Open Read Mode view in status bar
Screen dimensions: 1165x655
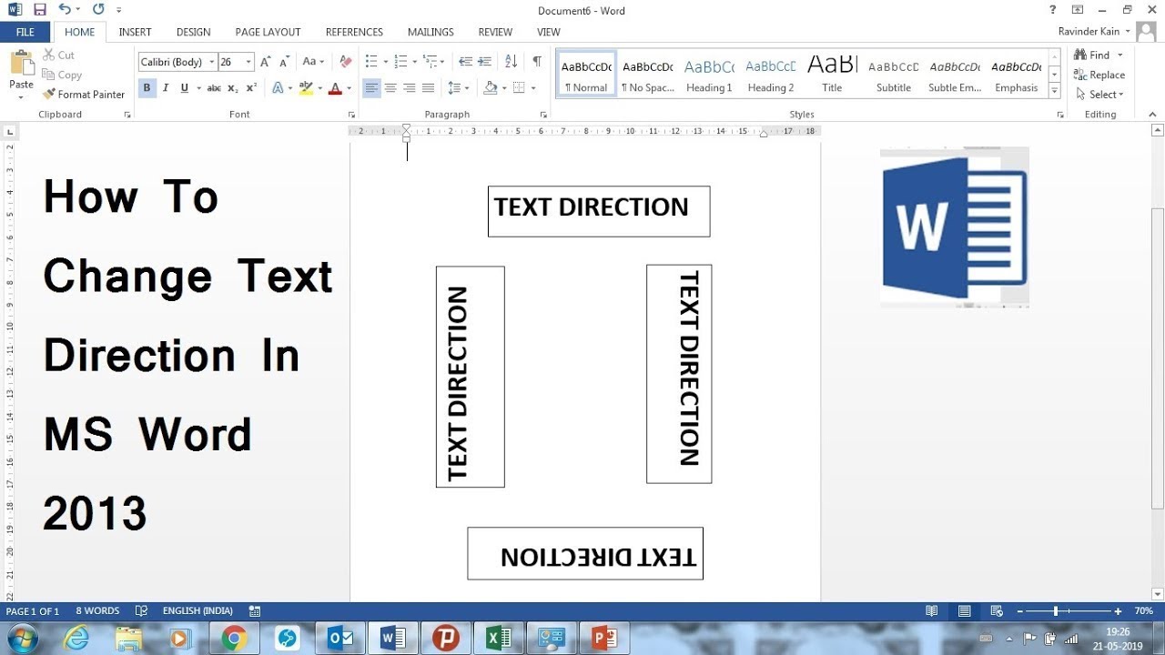(x=931, y=611)
